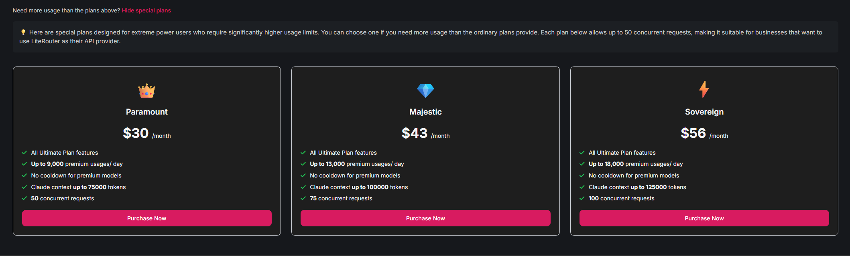Click the Majestic diamond icon
This screenshot has width=850, height=256.
(425, 91)
